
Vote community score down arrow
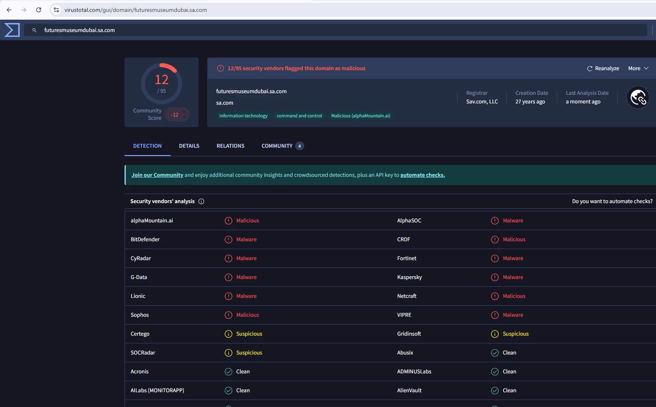coord(184,118)
